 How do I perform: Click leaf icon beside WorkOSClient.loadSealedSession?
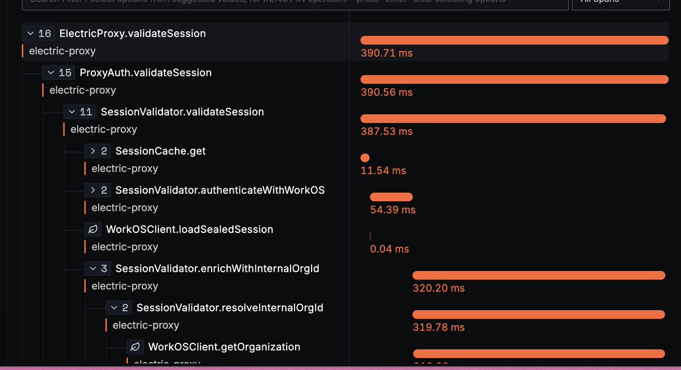click(x=93, y=229)
